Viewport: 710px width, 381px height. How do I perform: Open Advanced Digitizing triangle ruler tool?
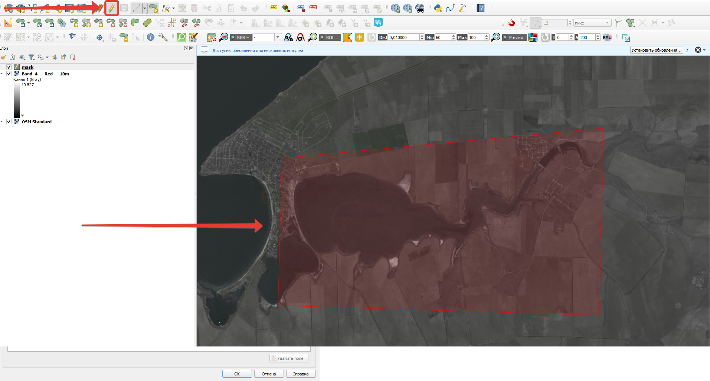[8, 23]
